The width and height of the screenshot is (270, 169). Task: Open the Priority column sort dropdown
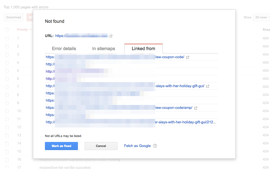[24, 29]
